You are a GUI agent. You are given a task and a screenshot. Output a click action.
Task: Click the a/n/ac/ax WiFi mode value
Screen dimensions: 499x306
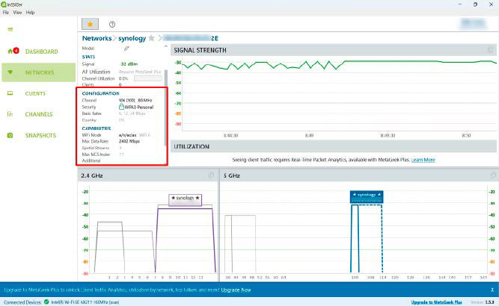pos(127,135)
